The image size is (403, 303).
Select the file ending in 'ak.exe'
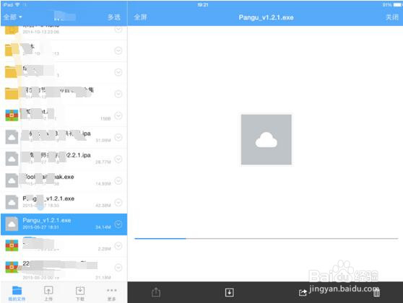coord(64,181)
